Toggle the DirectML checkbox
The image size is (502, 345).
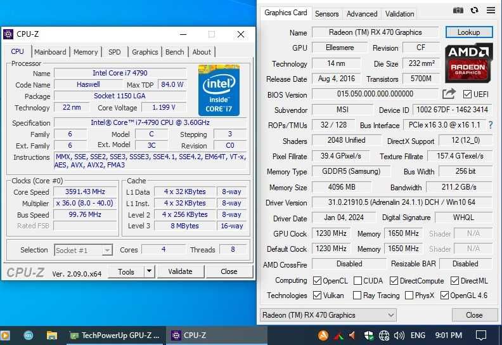[454, 280]
